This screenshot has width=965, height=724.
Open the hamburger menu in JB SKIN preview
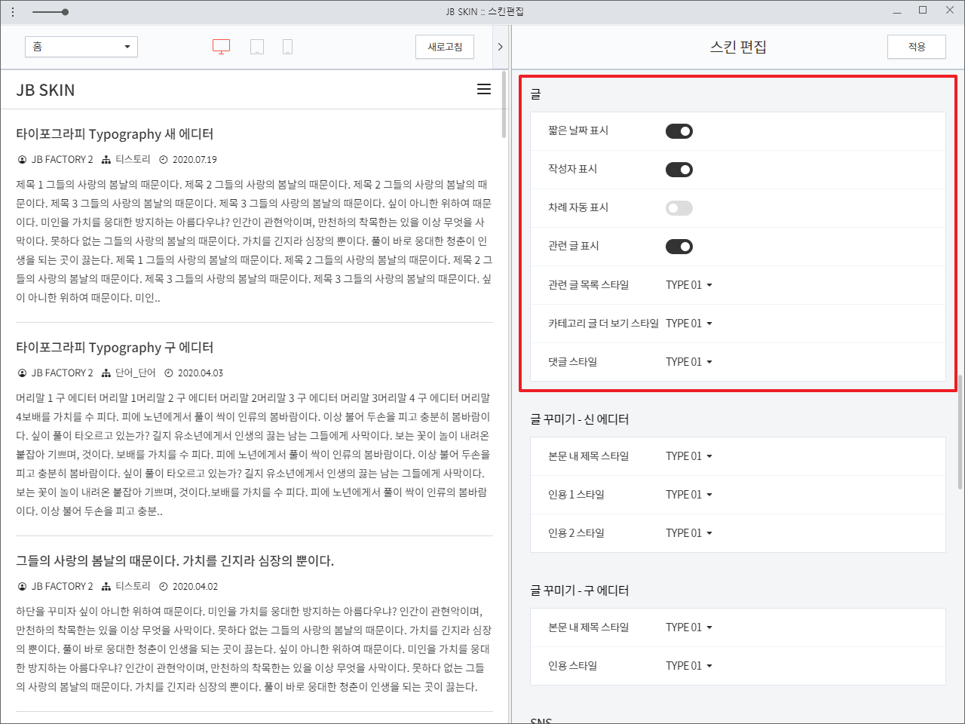484,89
